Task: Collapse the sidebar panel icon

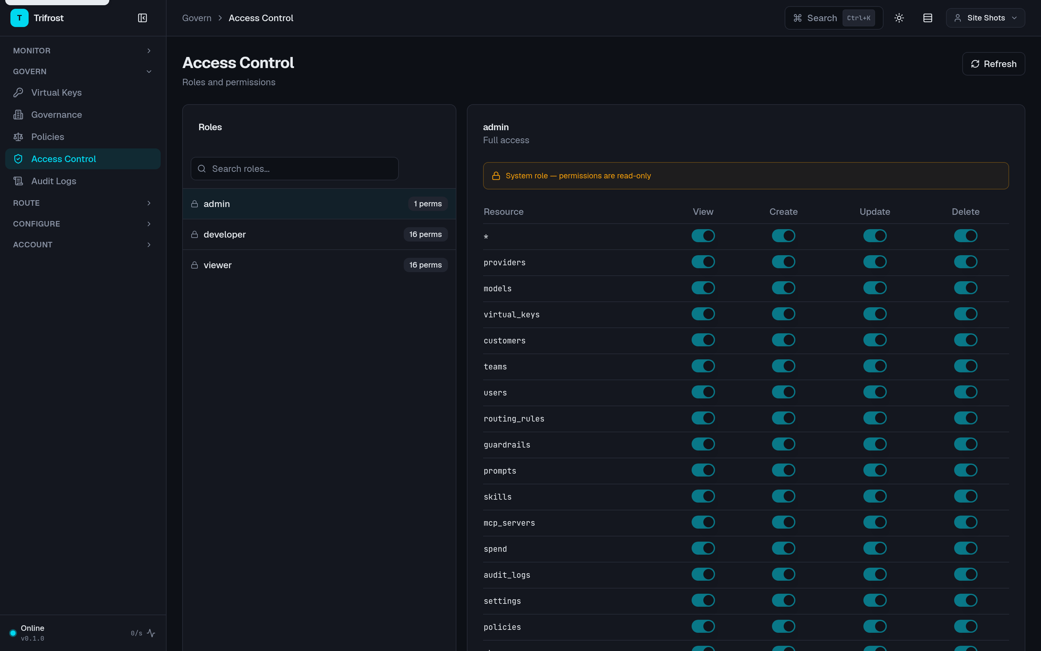Action: (x=142, y=18)
